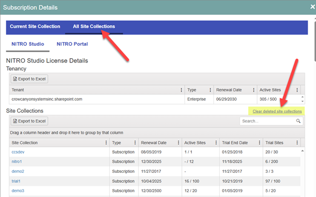The width and height of the screenshot is (316, 197).
Task: Open the tenancy Type column menu
Action: (x=210, y=90)
